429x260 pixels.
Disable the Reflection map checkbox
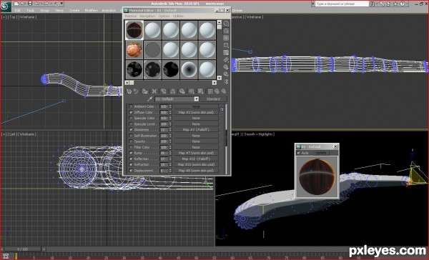coord(131,159)
